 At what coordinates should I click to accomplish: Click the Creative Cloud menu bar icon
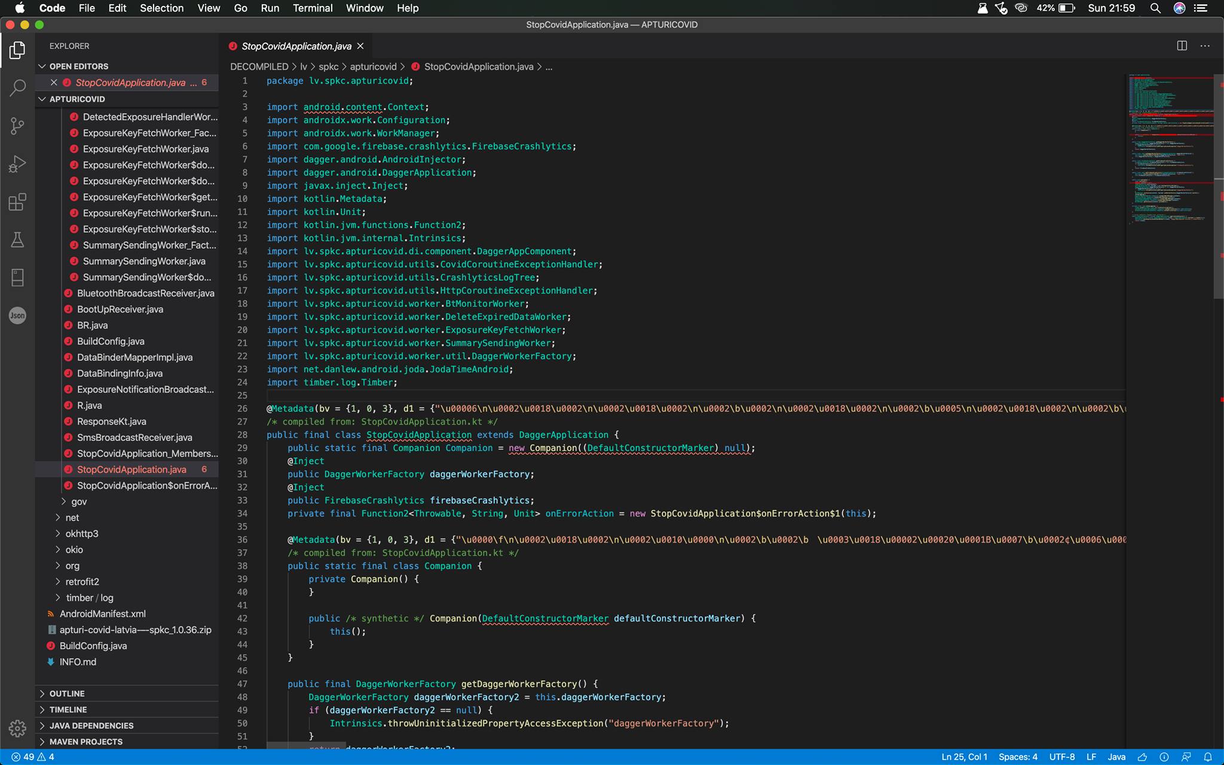(1021, 8)
